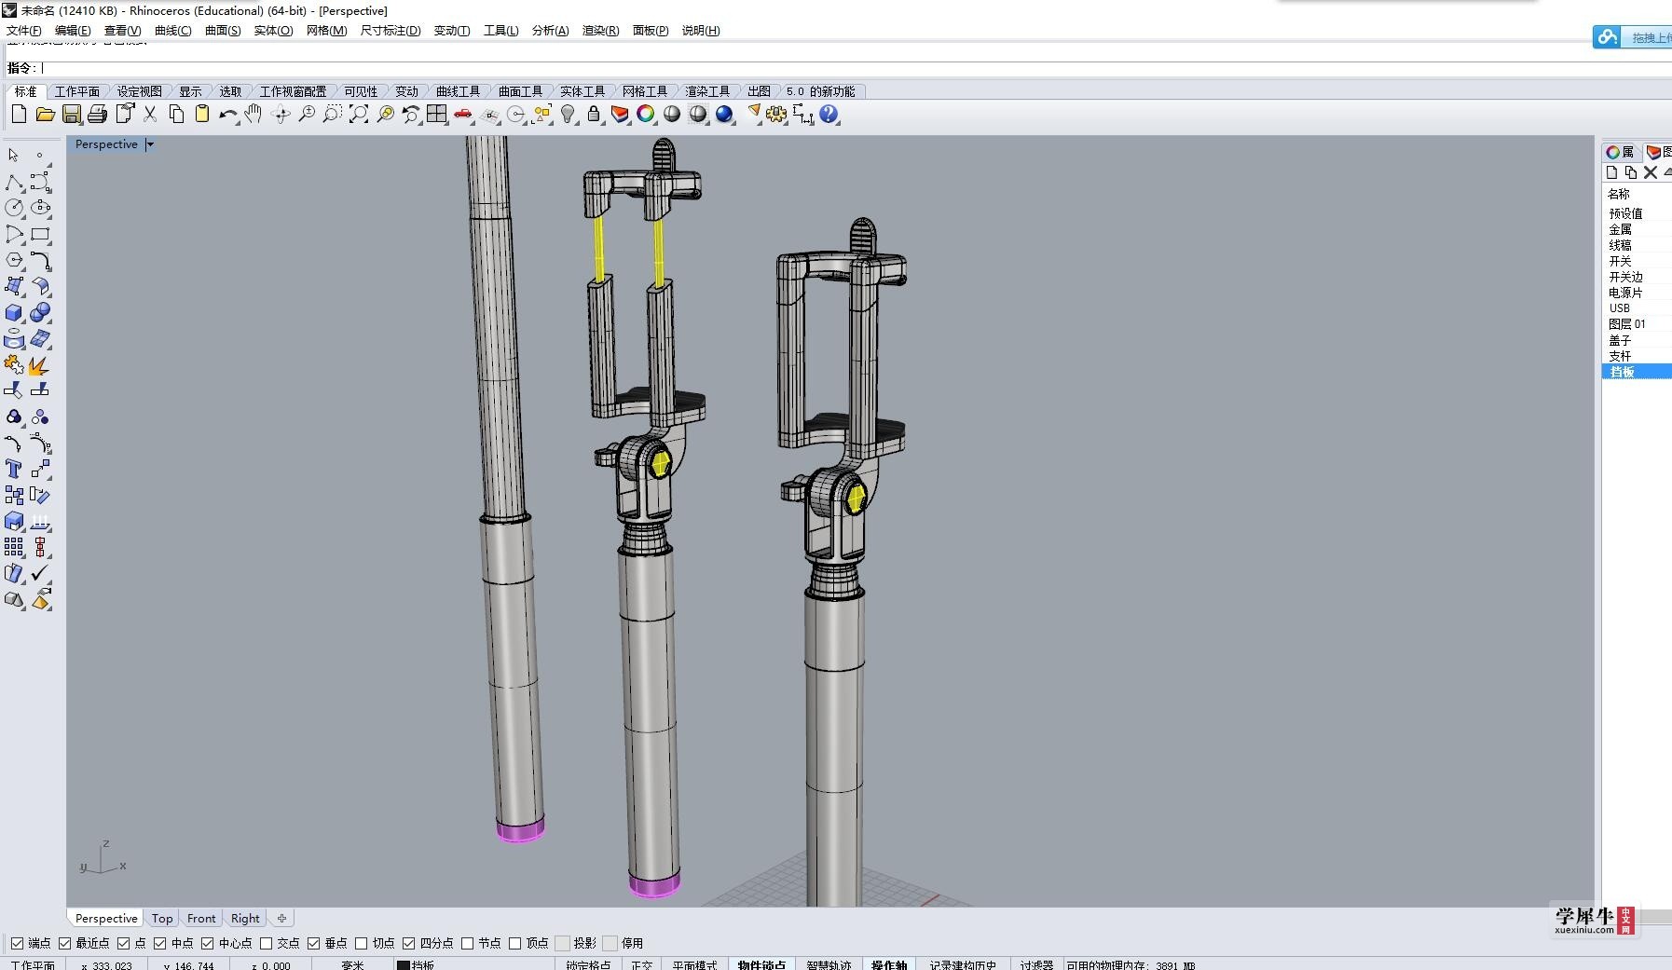Screen dimensions: 1672x970
Task: Open the Perspective viewport title dropdown arrow
Action: pos(150,144)
